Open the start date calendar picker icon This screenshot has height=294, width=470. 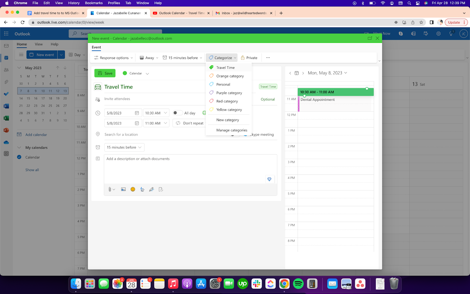coord(137,113)
